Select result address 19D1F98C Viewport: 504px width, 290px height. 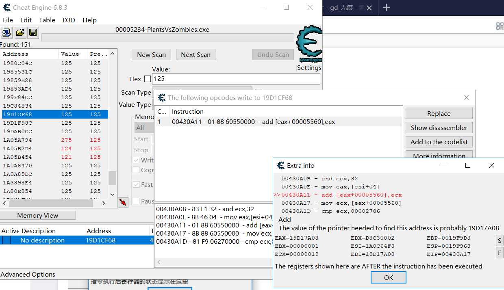coord(54,123)
